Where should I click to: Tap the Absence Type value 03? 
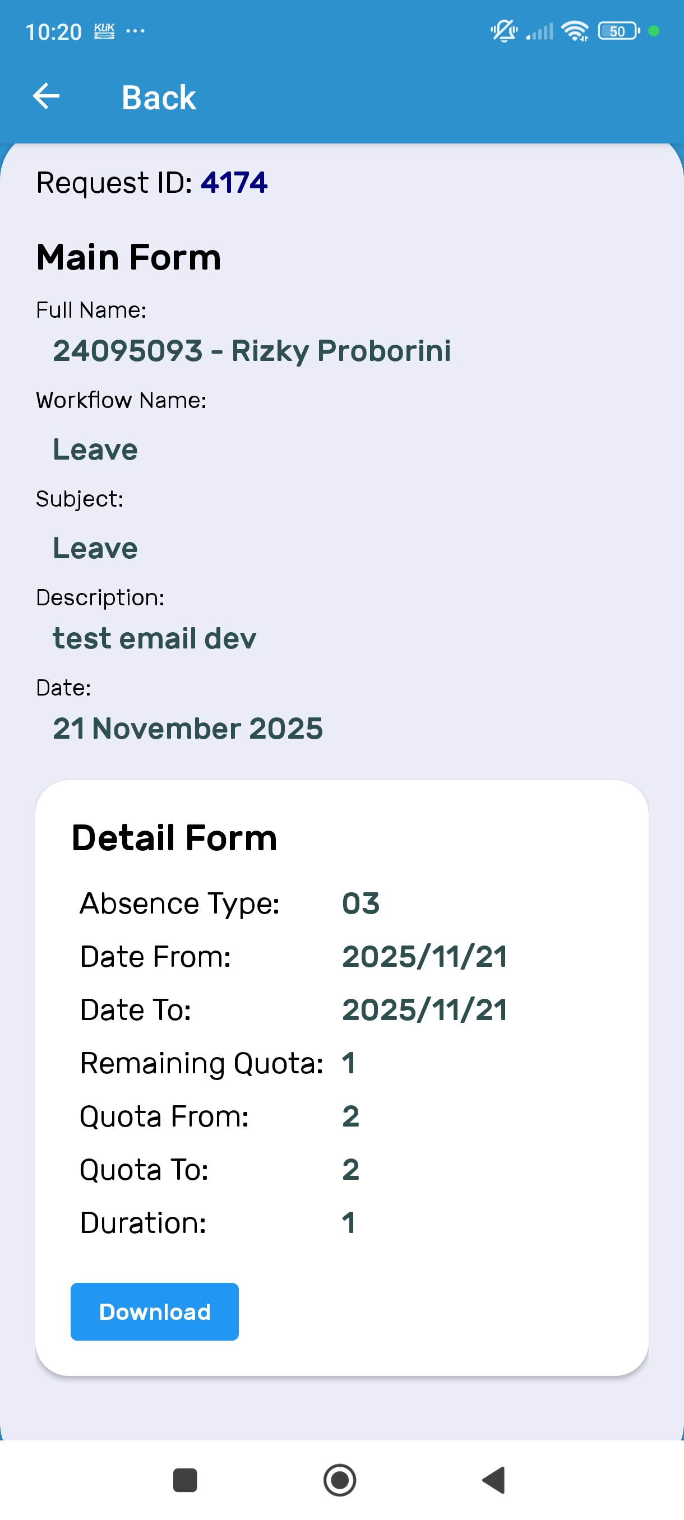[x=361, y=903]
